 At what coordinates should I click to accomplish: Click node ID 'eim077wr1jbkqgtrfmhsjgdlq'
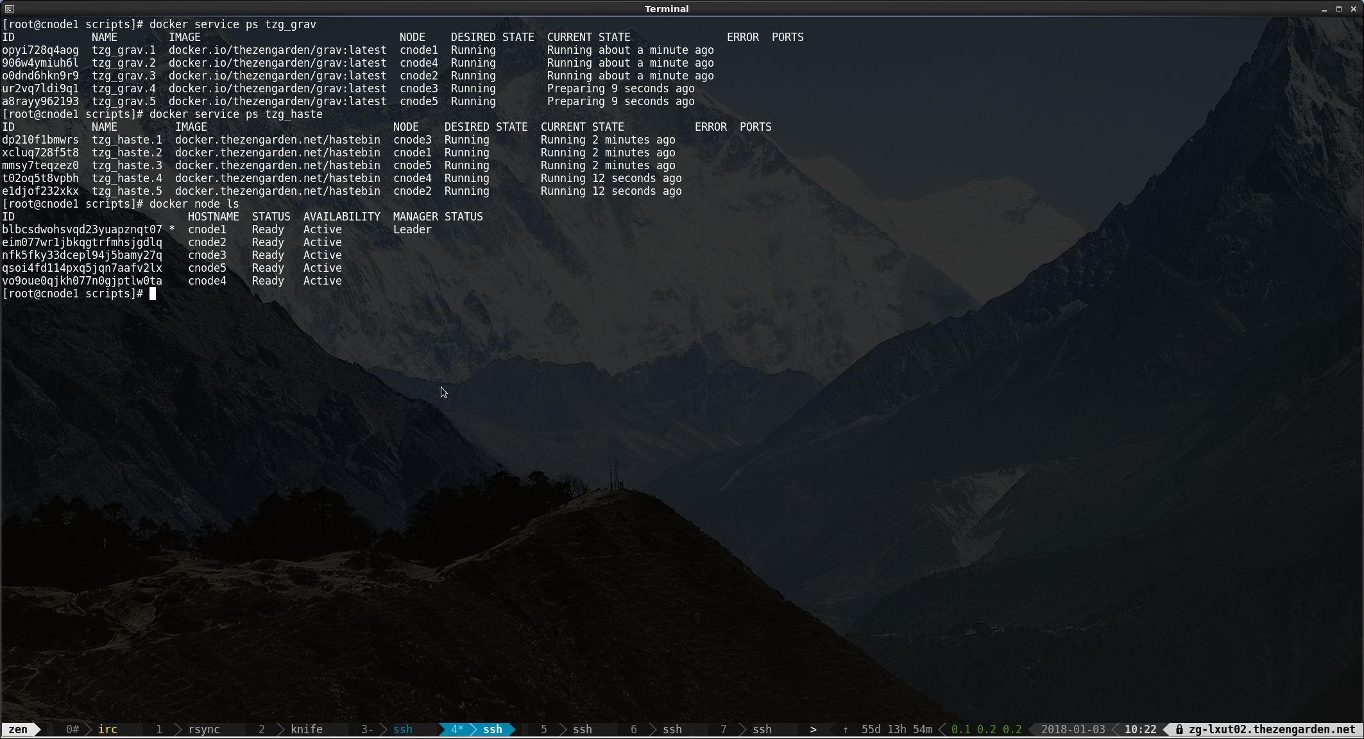pos(82,242)
